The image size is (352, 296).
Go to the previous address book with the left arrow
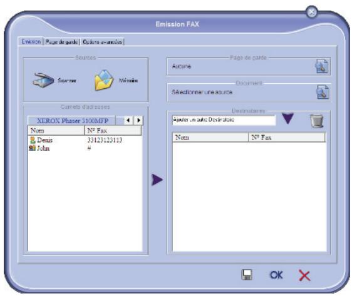128,120
